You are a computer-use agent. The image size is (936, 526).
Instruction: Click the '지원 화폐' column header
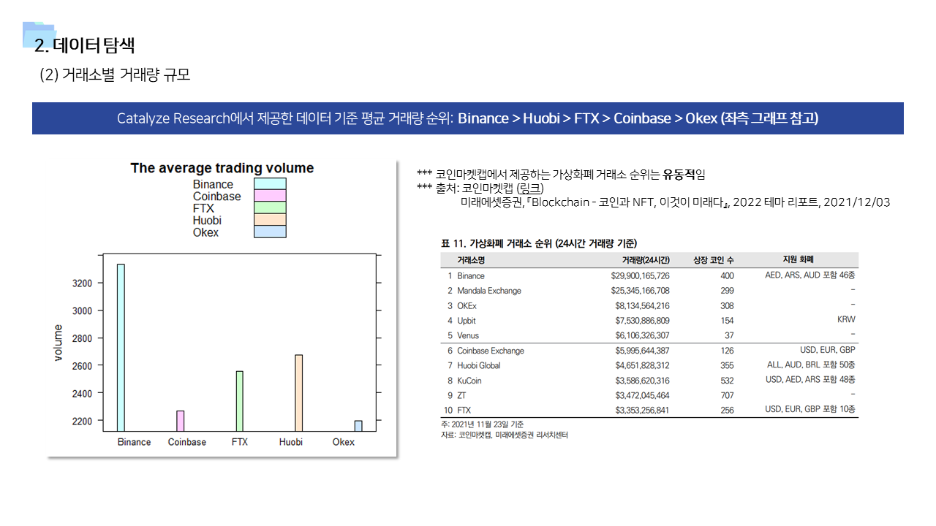click(798, 259)
